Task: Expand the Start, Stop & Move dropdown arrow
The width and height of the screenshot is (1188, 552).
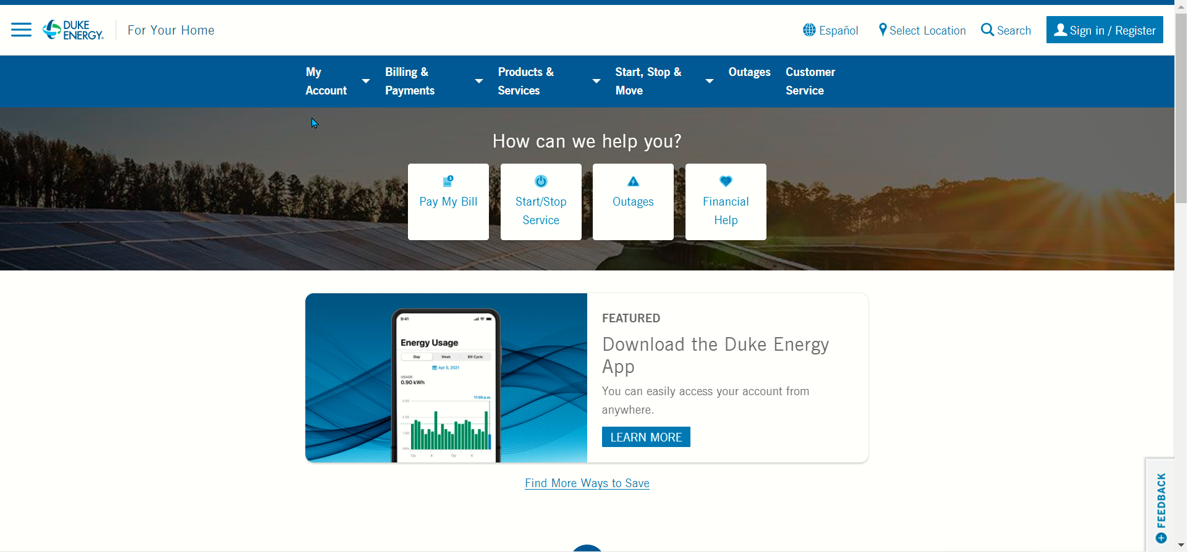Action: 710,81
